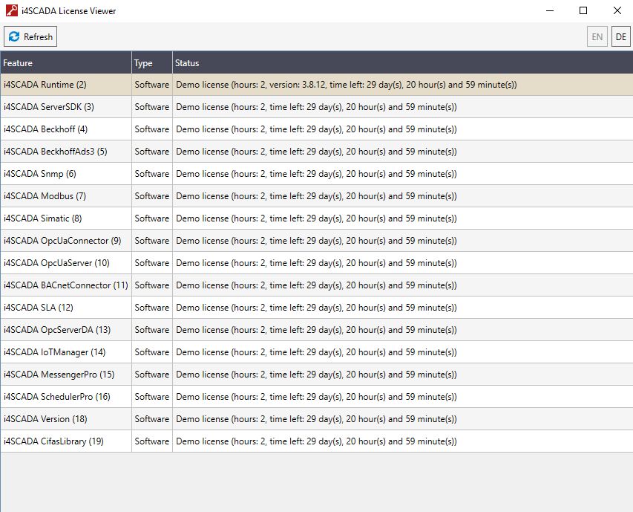Select the i4SCADA Simatic (8) row
Image resolution: width=633 pixels, height=512 pixels.
[316, 218]
